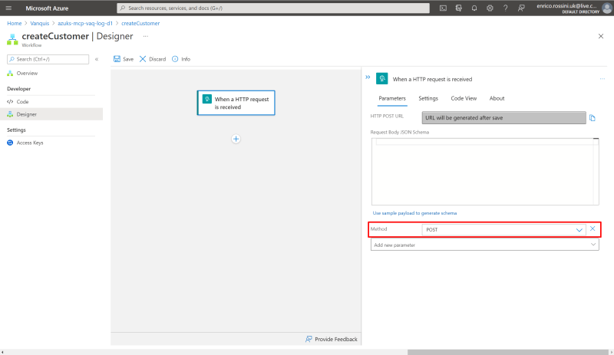The height and width of the screenshot is (355, 614).
Task: Switch to the Settings tab
Action: point(428,99)
